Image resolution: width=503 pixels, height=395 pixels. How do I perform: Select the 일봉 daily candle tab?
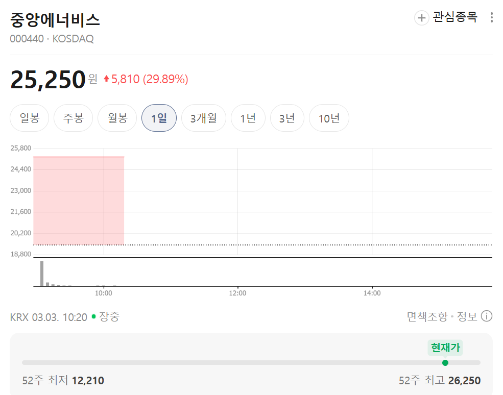coord(30,118)
